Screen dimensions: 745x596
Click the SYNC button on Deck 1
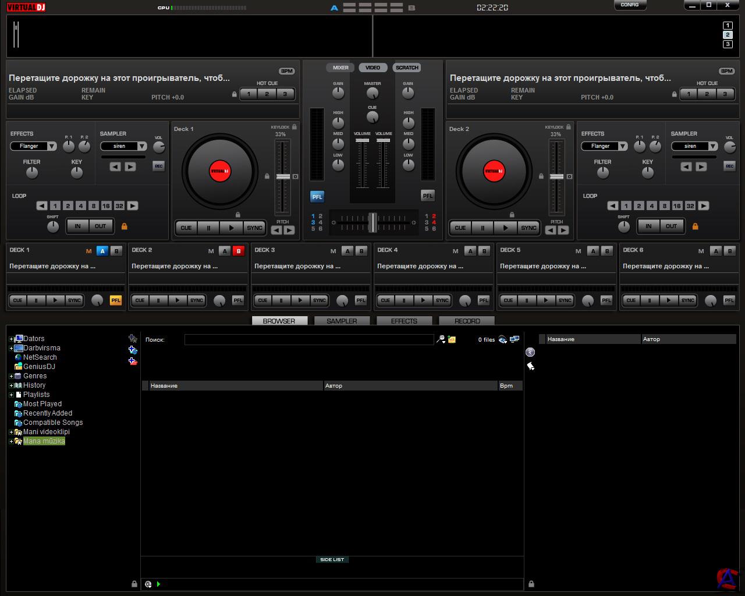click(x=254, y=228)
